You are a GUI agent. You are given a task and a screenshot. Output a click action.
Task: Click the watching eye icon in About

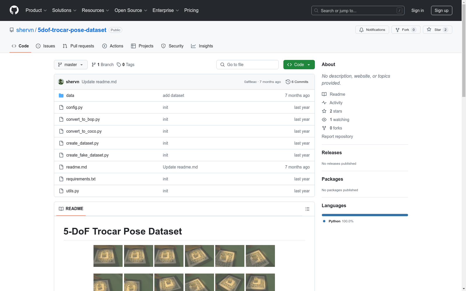(x=324, y=120)
